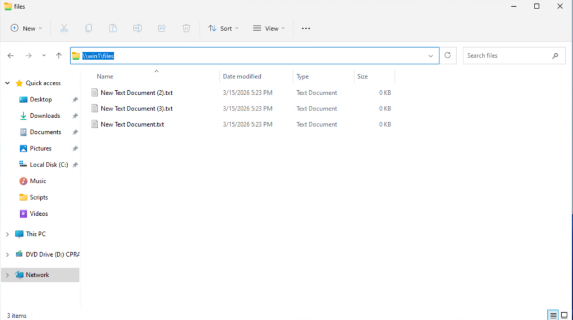Open Desktop in Quick access
The width and height of the screenshot is (573, 320).
[x=40, y=100]
